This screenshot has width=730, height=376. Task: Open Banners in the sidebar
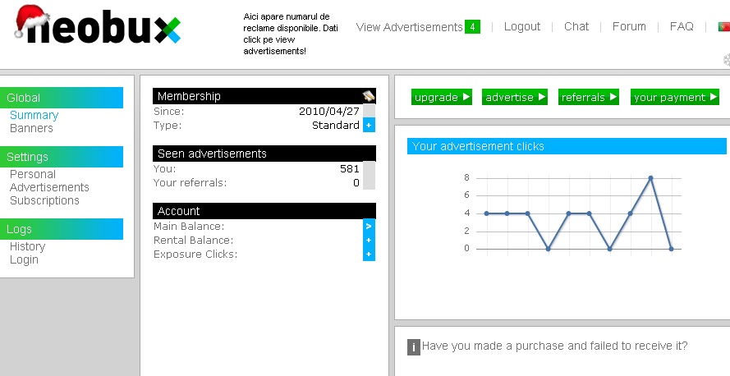tap(31, 128)
